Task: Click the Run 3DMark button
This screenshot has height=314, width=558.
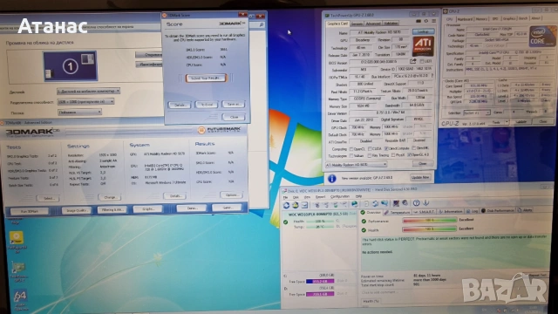Action: pos(30,211)
